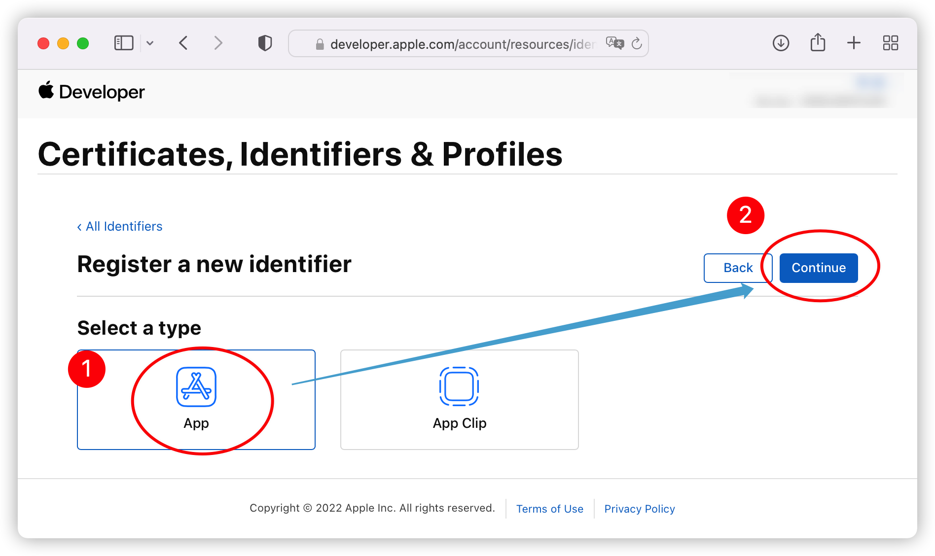Click the translate page icon
This screenshot has width=935, height=556.
click(615, 43)
